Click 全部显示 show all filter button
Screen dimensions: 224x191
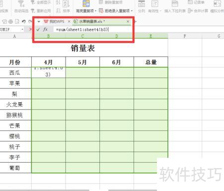click(x=41, y=2)
